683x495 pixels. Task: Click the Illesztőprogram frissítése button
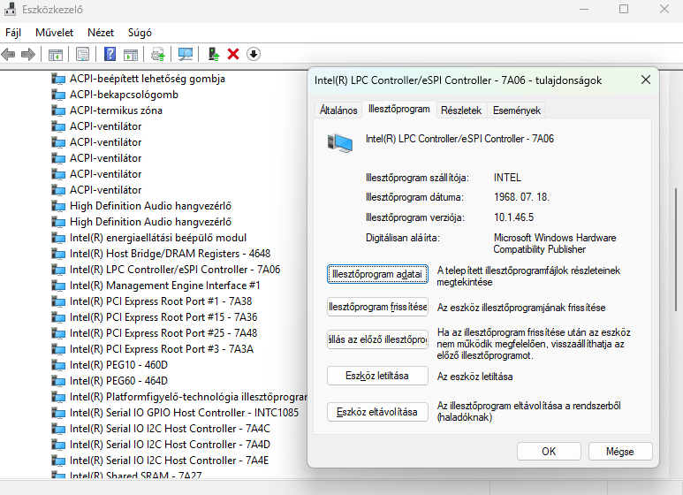pyautogui.click(x=377, y=307)
